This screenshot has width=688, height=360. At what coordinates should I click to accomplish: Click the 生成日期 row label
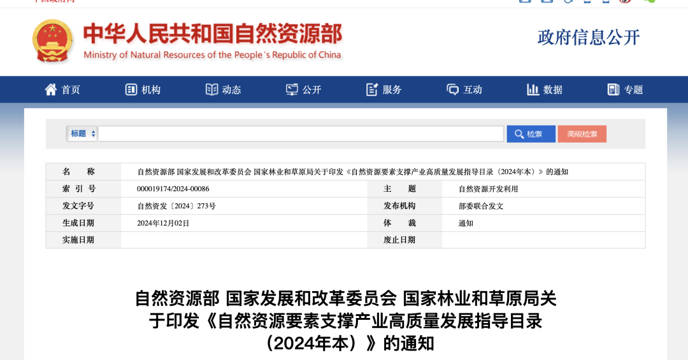78,222
